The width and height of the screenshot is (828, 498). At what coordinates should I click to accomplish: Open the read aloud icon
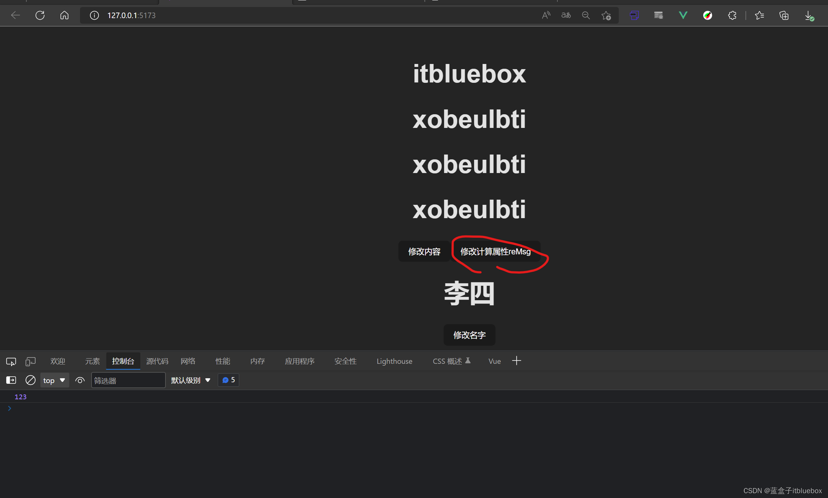pos(546,15)
